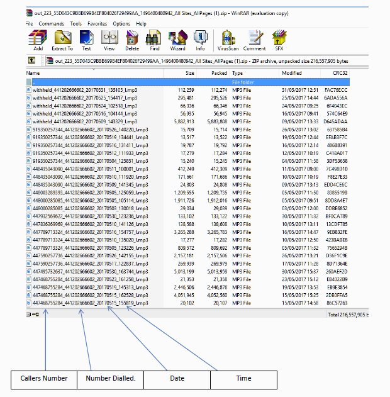The image size is (390, 397).
Task: Open the File menu
Action: coord(30,23)
